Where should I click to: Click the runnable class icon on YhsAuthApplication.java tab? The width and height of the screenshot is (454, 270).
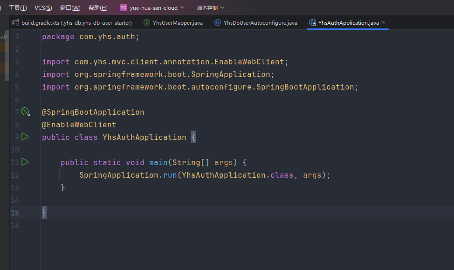tap(312, 22)
